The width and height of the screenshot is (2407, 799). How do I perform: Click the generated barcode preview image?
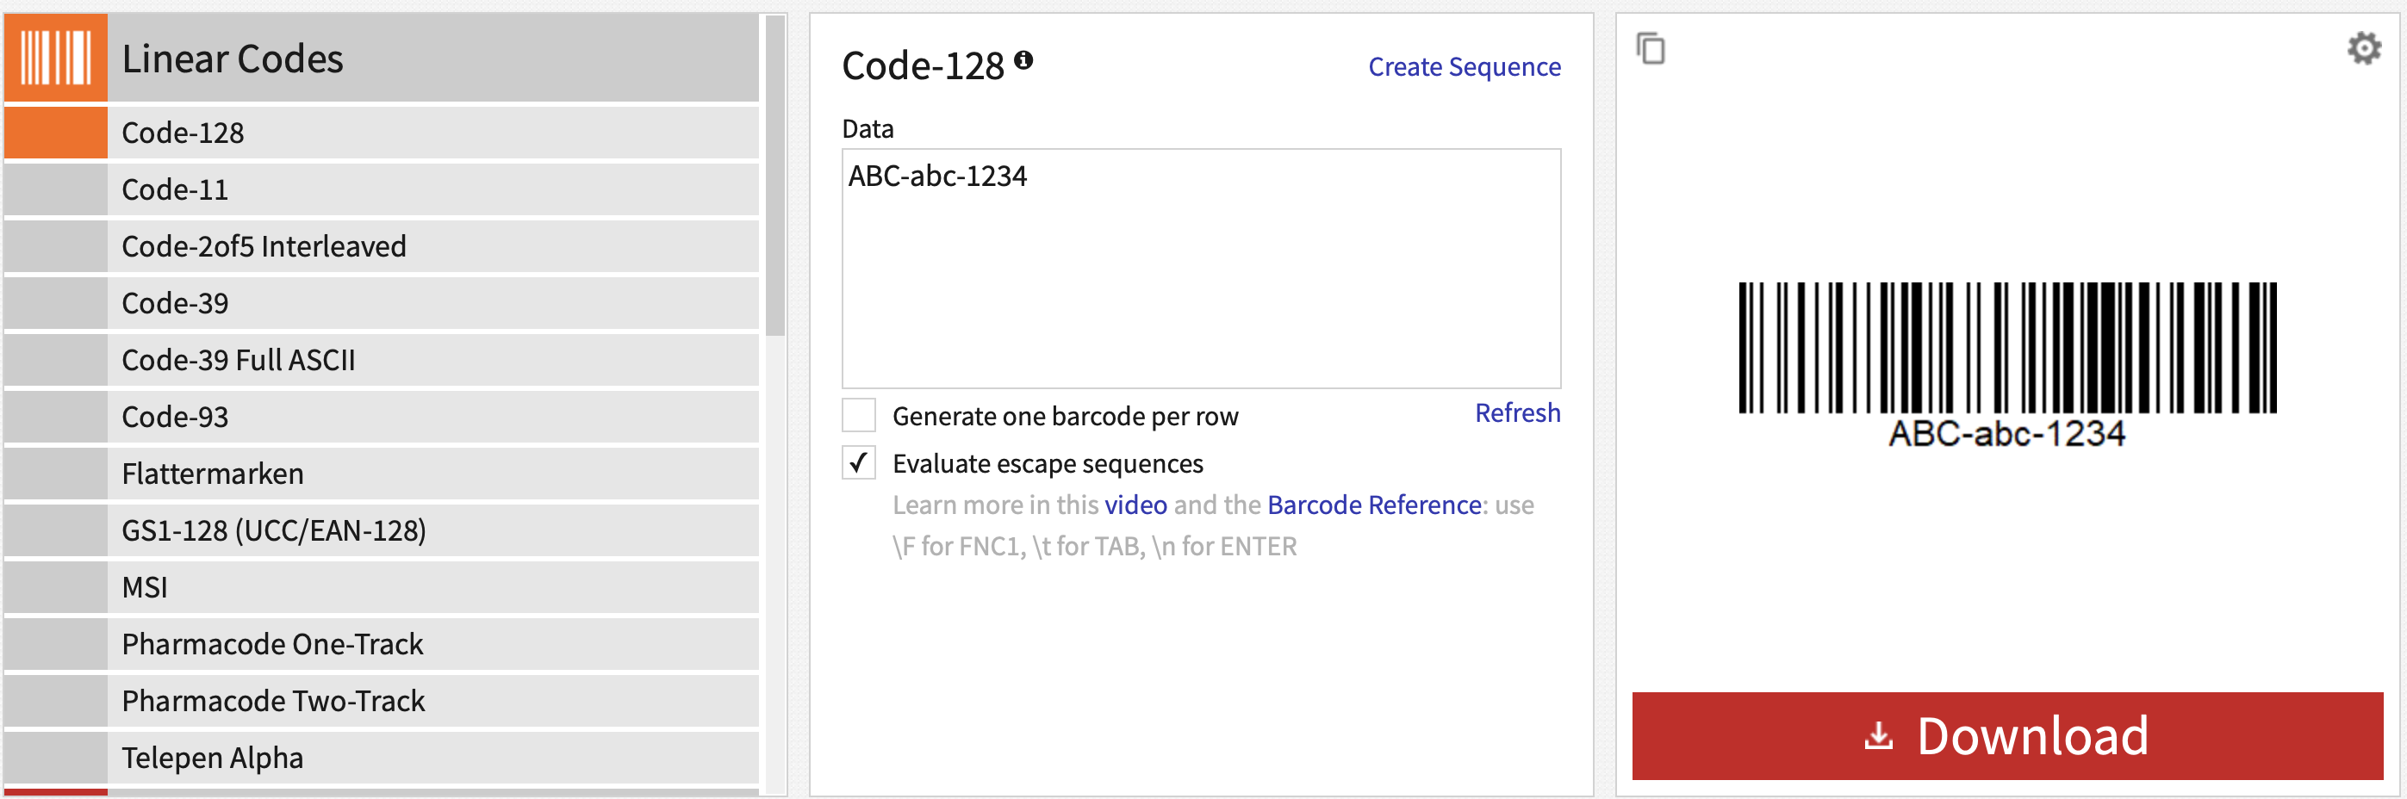(x=2007, y=366)
